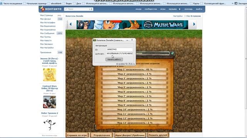This screenshot has height=138, width=247.
Task: Show previous banner with left arrow
Action: [x=71, y=24]
